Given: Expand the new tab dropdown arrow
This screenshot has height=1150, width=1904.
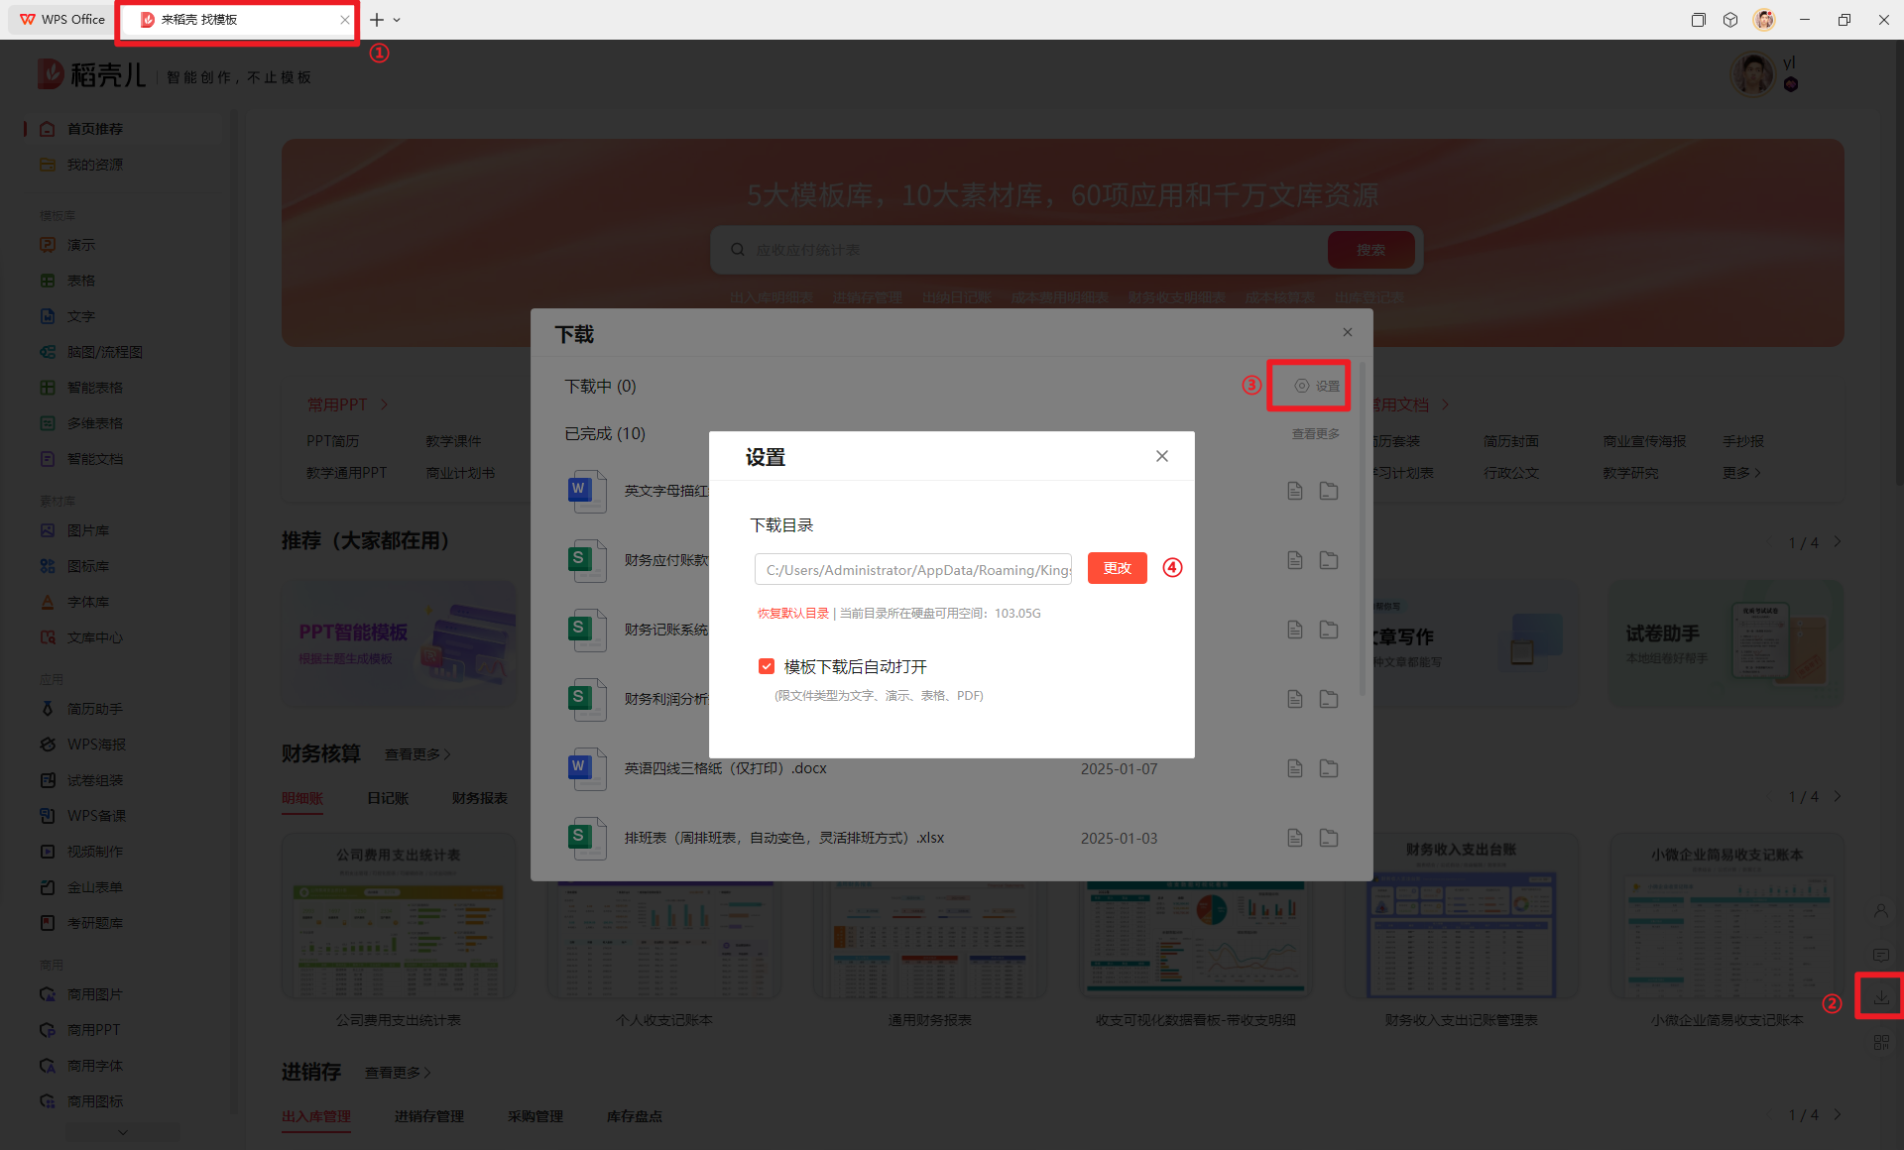Looking at the screenshot, I should click(397, 20).
